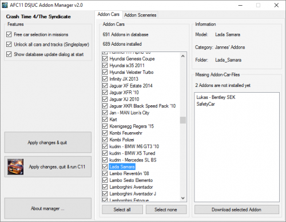The height and width of the screenshot is (222, 286).
Task: Click the app icon in title bar
Action: tap(5, 5)
